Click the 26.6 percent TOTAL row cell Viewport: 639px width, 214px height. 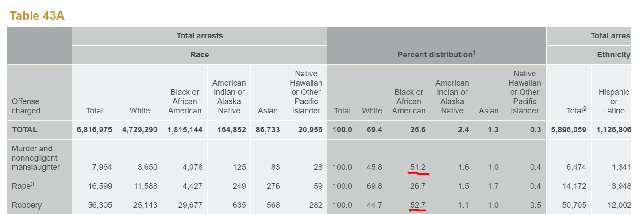tap(418, 130)
